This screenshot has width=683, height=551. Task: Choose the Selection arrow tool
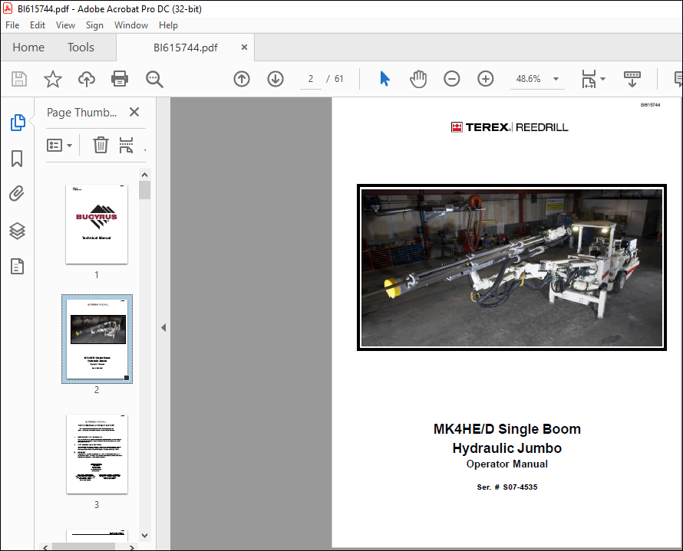point(384,79)
